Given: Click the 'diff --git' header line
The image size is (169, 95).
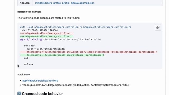Looking at the screenshot, I should [x=76, y=27].
